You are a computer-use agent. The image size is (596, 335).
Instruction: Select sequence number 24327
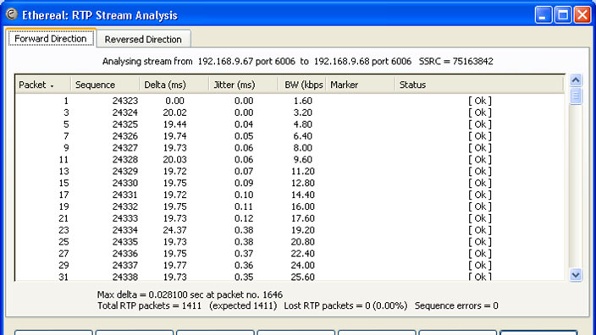click(x=125, y=148)
